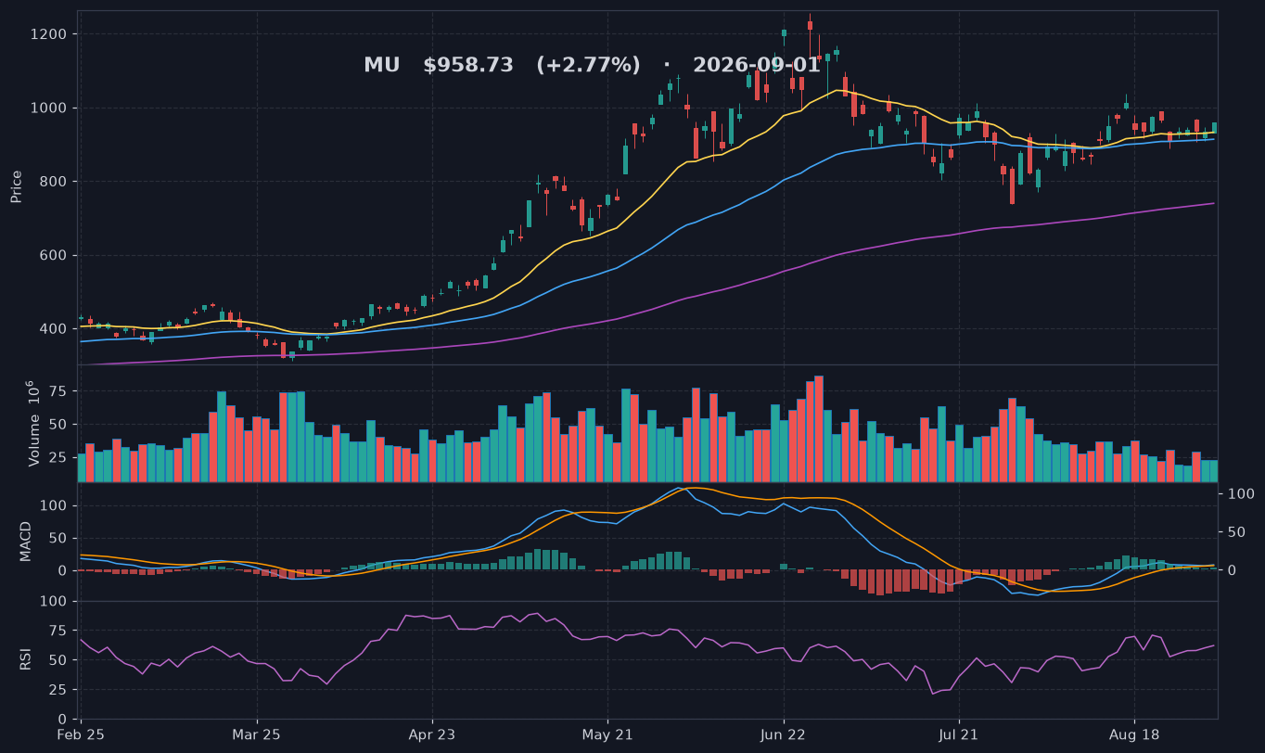Click the 400 price axis tick
1265x753 pixels.
pos(53,329)
